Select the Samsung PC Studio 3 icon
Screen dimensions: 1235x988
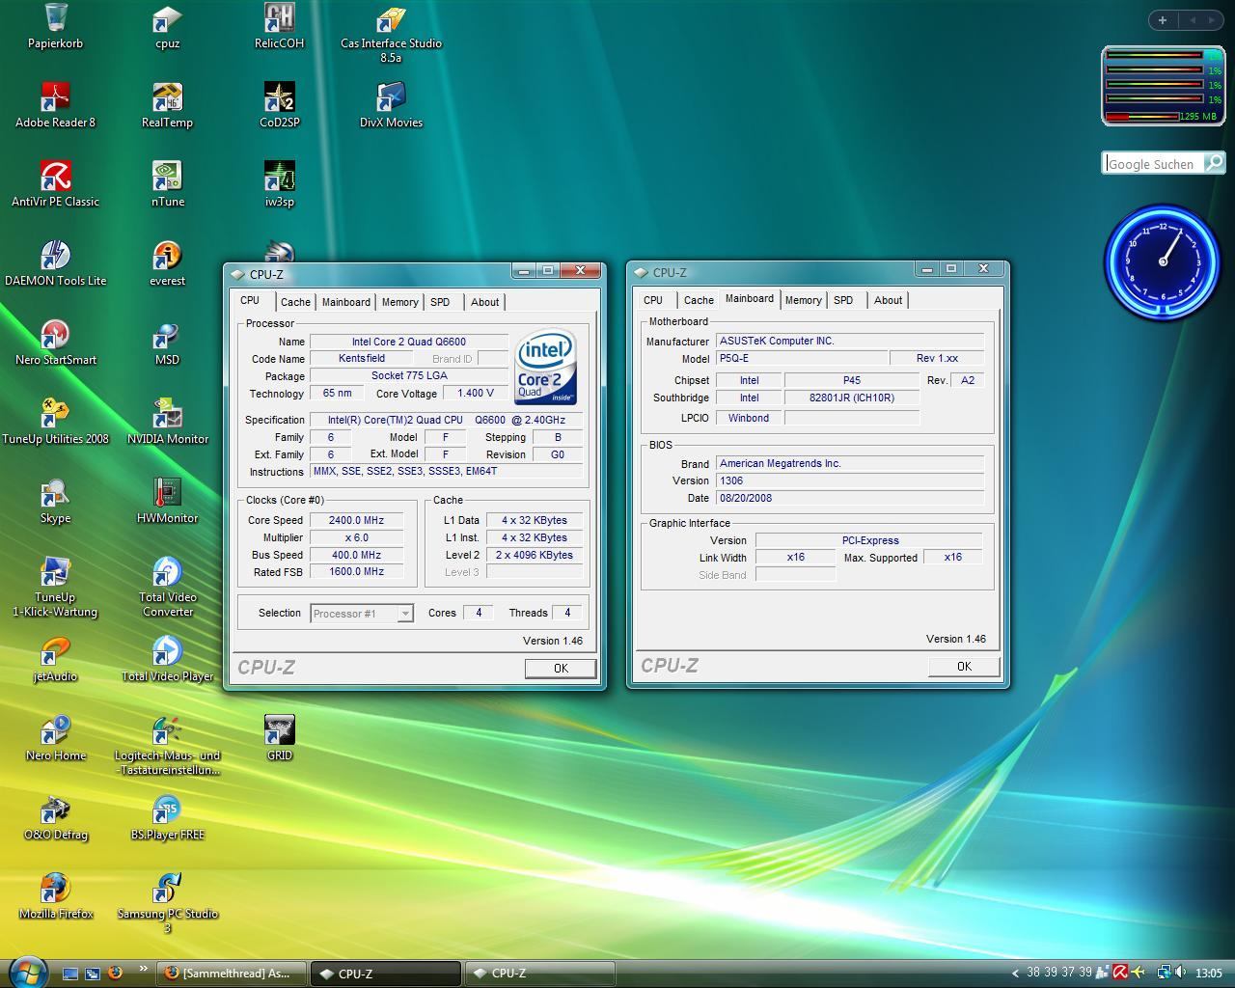coord(167,903)
